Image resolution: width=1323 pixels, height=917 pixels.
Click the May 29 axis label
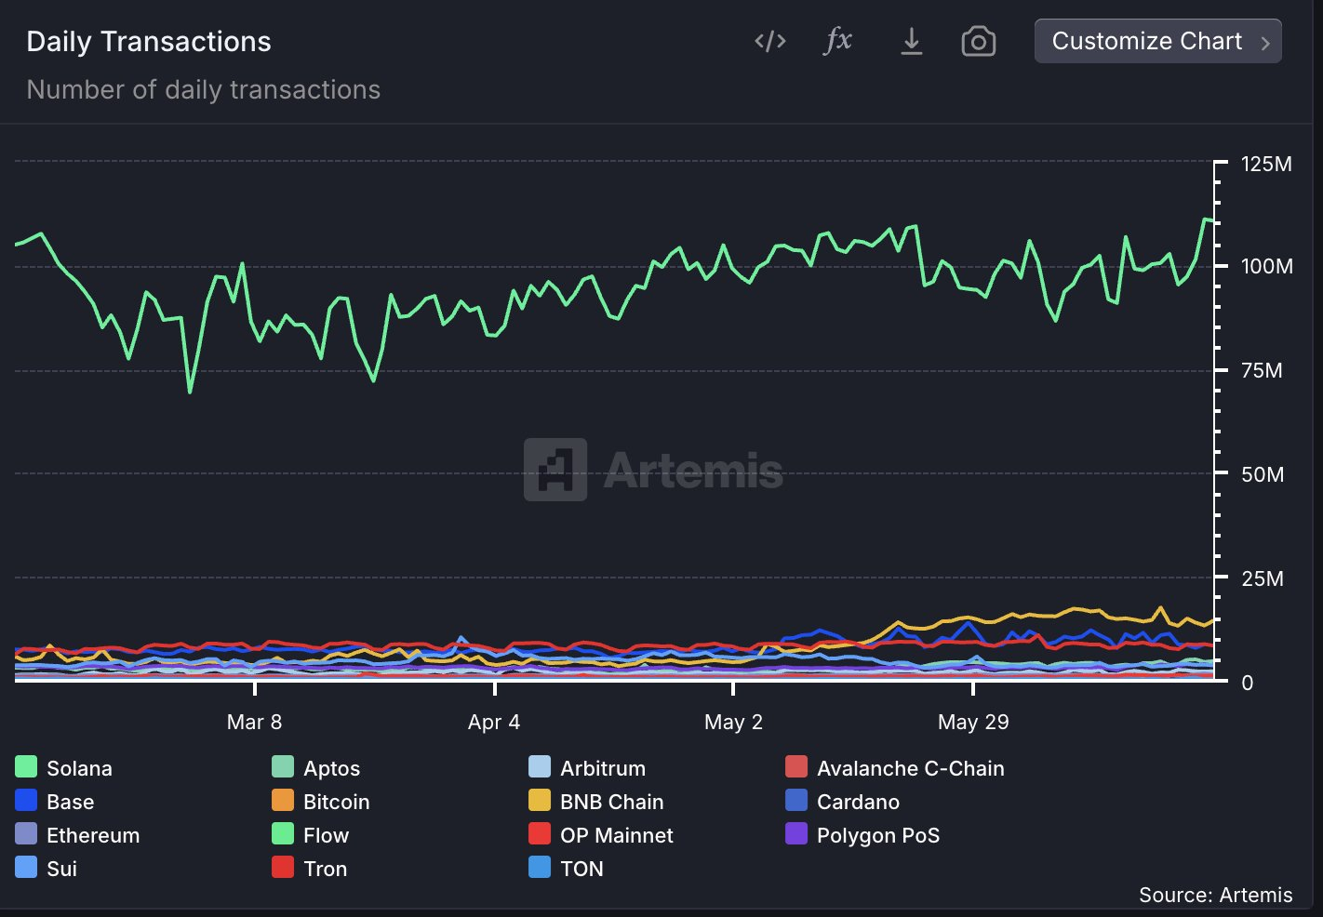[973, 722]
